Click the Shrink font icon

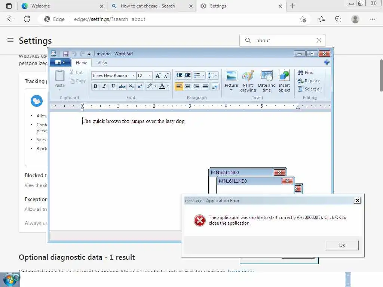[x=166, y=75]
